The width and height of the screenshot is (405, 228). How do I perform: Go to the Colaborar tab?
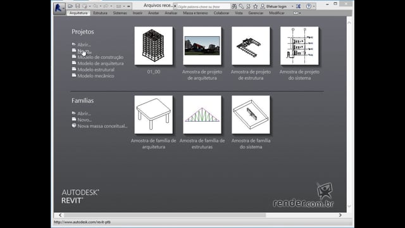pyautogui.click(x=221, y=13)
